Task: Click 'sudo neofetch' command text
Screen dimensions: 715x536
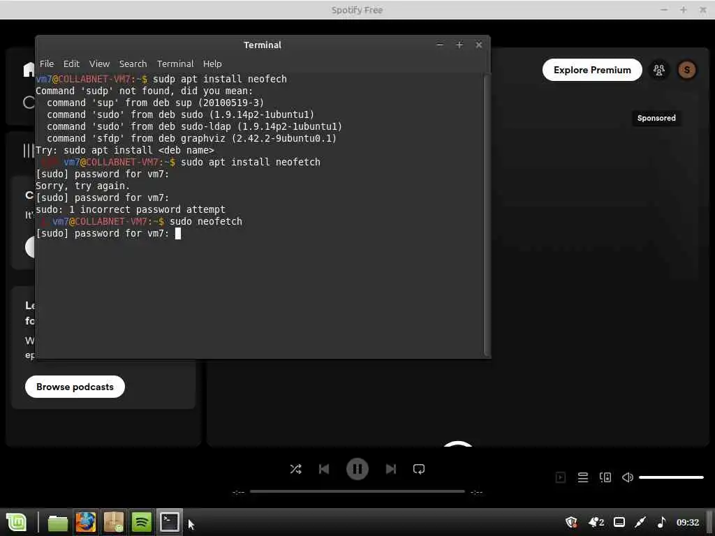Action: [x=206, y=221]
